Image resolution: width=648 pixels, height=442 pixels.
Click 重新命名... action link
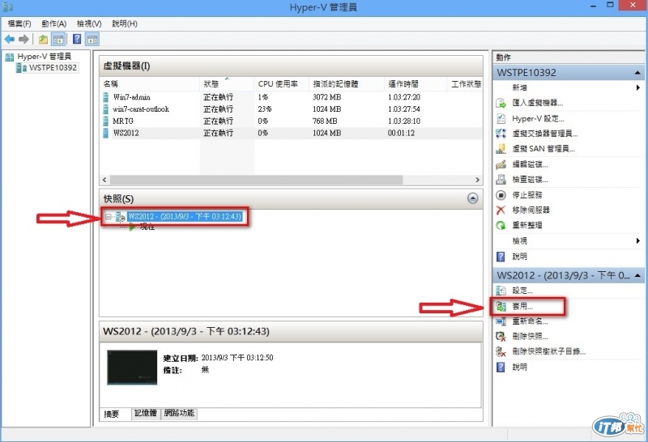click(531, 321)
